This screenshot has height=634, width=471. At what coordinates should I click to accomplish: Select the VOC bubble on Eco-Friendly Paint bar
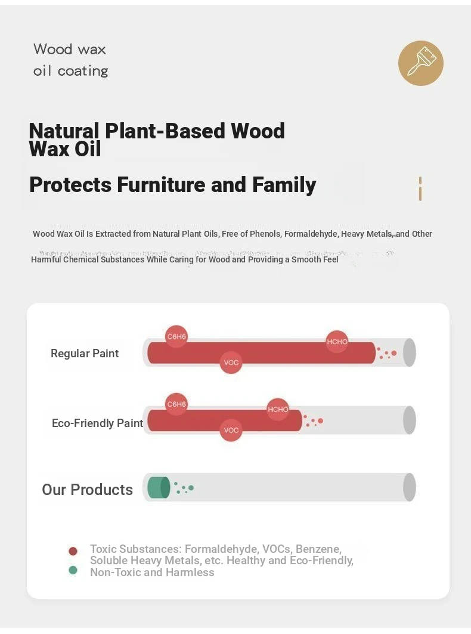pos(231,430)
